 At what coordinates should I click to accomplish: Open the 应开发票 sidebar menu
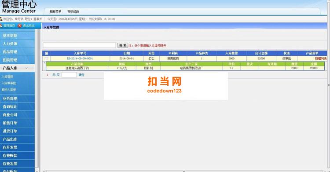pyautogui.click(x=17, y=147)
